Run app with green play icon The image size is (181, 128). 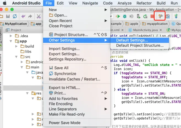tap(118, 16)
